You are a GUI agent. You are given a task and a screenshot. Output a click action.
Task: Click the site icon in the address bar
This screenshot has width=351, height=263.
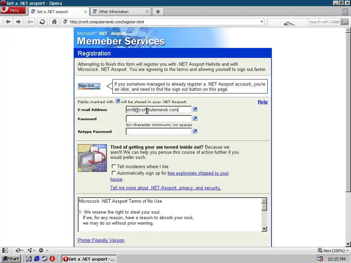[x=65, y=22]
